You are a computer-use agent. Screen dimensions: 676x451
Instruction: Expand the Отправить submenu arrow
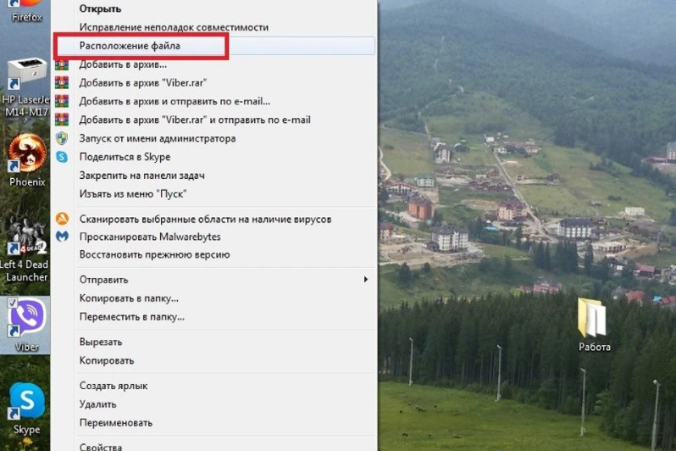point(366,280)
